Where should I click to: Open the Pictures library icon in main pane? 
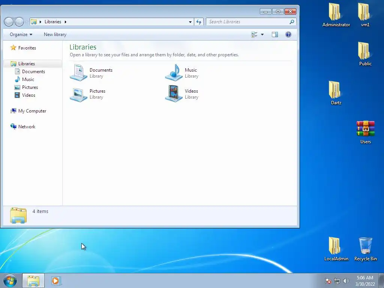pos(78,94)
